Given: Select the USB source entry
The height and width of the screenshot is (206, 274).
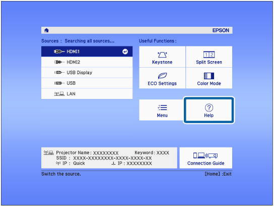Looking at the screenshot, I should [87, 83].
